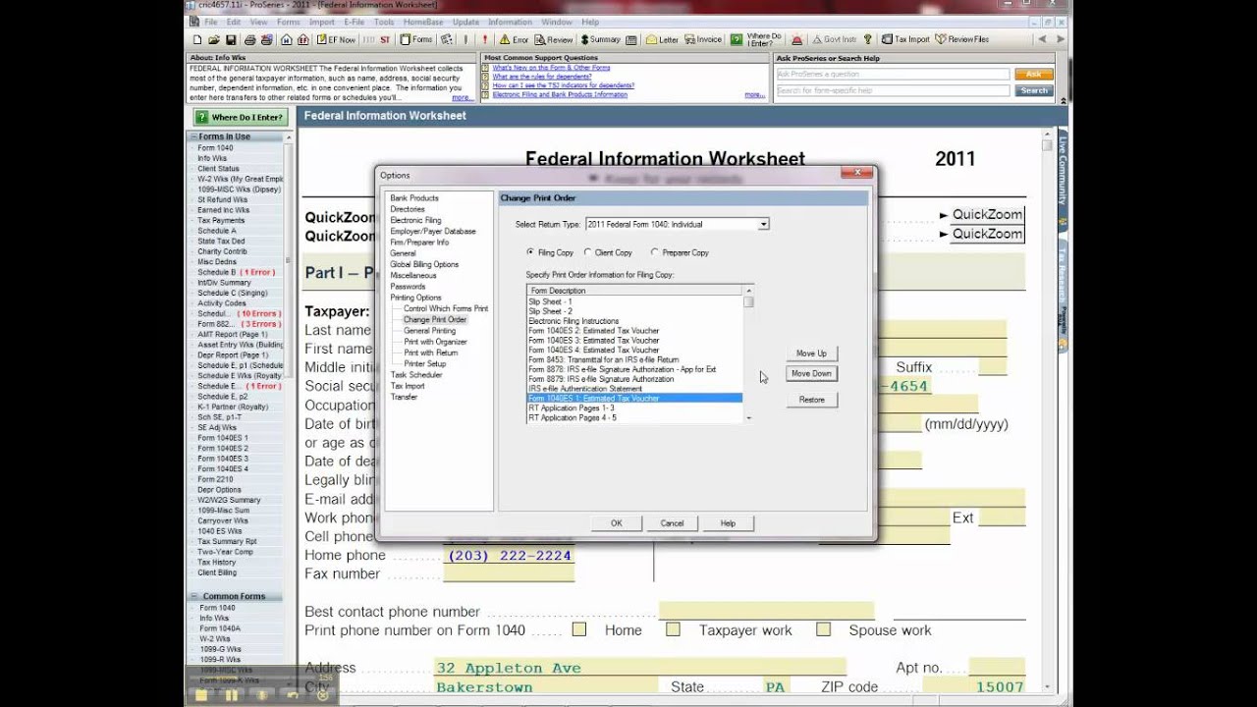1257x707 pixels.
Task: Click Schedule A in Forms In Use
Action: click(x=217, y=231)
